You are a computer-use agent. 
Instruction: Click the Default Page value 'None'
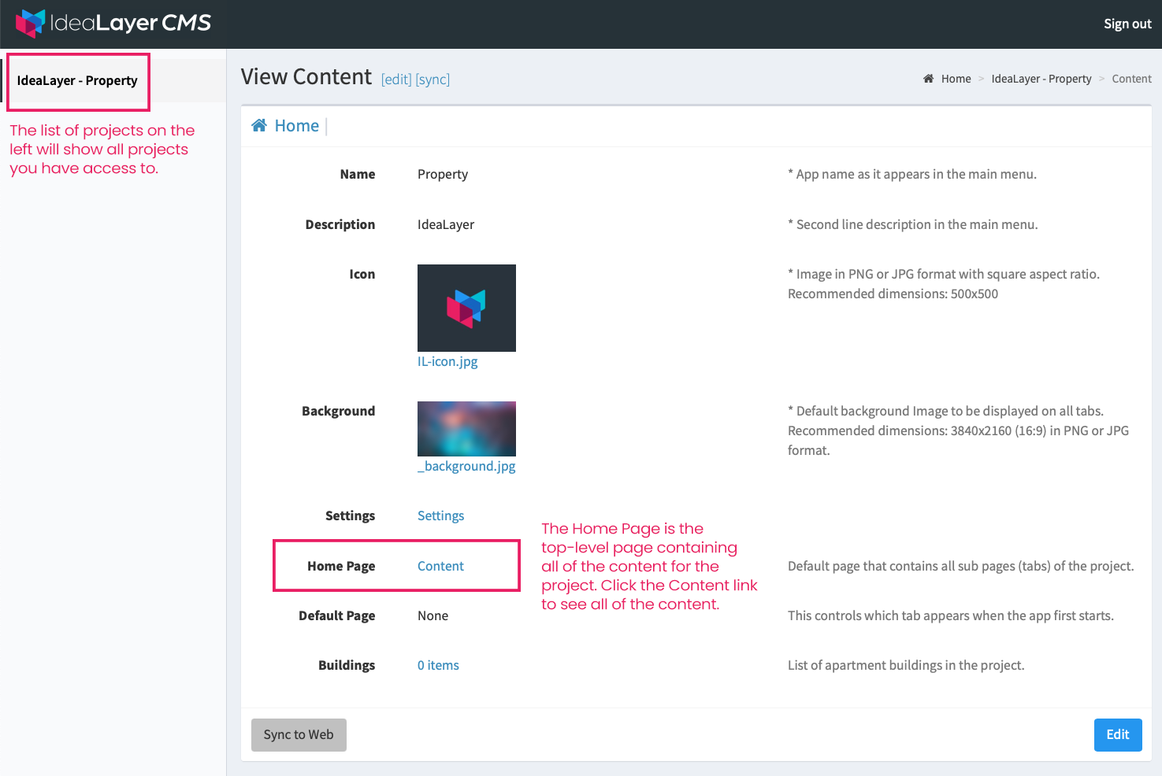coord(433,615)
